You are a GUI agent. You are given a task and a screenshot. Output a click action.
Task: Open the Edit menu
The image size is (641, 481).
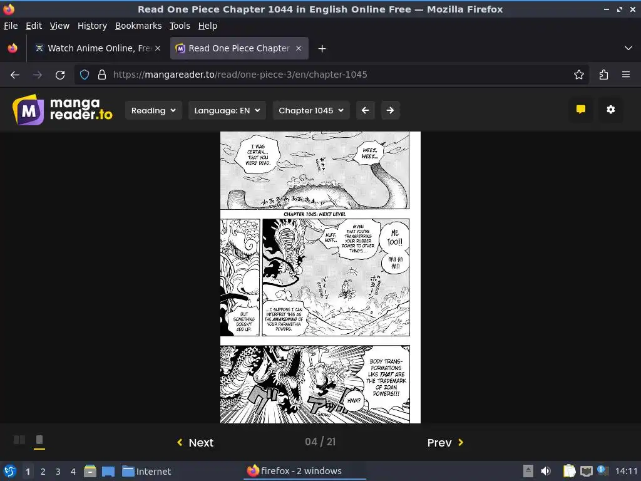[x=34, y=26]
